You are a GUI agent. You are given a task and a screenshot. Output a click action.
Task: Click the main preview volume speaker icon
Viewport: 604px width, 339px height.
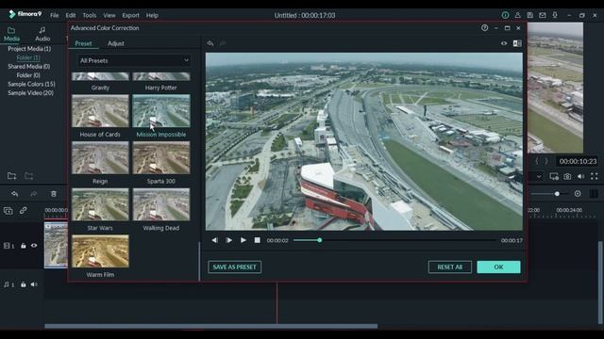(581, 176)
